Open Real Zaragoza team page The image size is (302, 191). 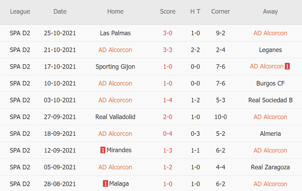[270, 167]
